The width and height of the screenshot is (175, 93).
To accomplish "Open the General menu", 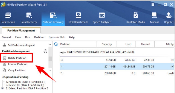I will click(6, 37).
